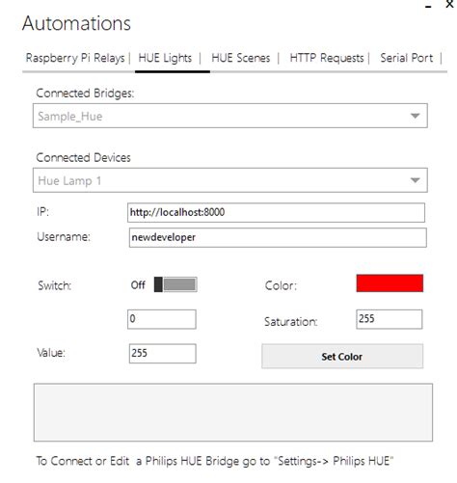Screen dimensions: 457x483
Task: Click the Value input field showing 255
Action: (163, 354)
